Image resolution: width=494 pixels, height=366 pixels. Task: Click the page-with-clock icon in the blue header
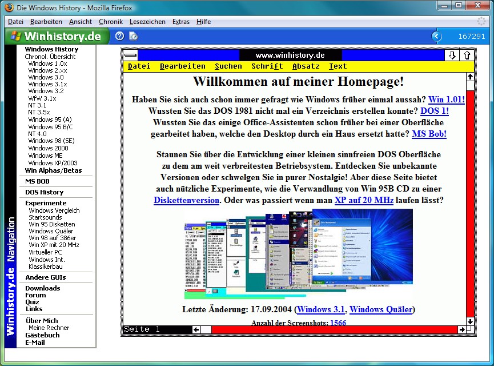pyautogui.click(x=134, y=36)
